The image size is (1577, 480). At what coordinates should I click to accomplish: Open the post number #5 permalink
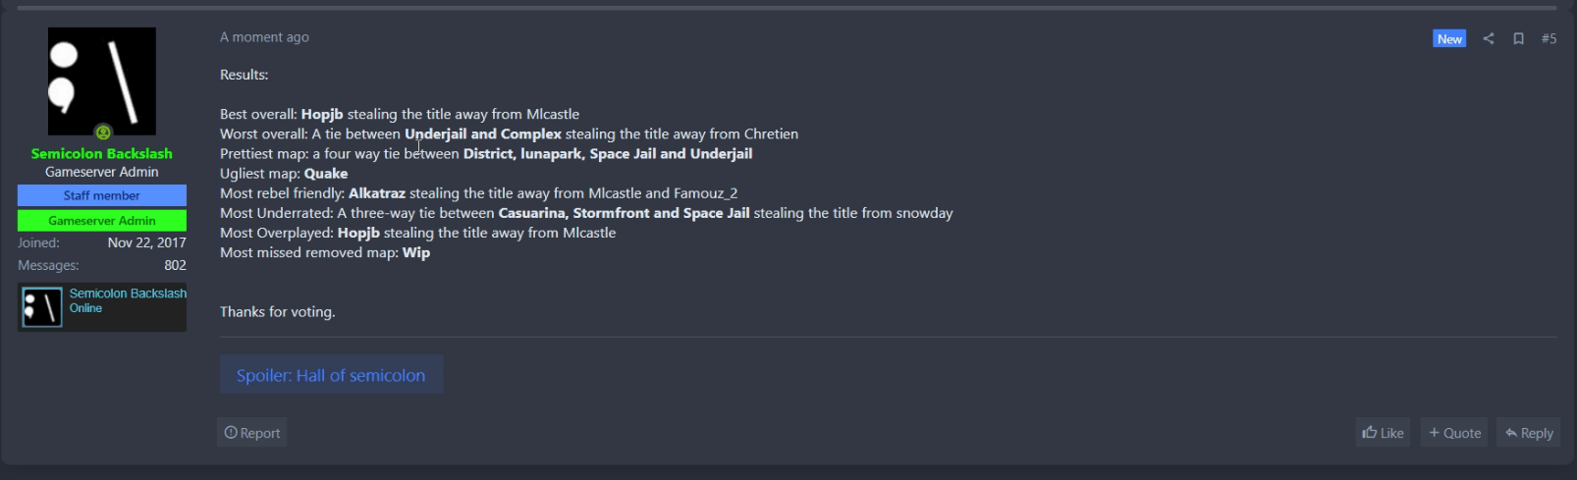[1549, 38]
